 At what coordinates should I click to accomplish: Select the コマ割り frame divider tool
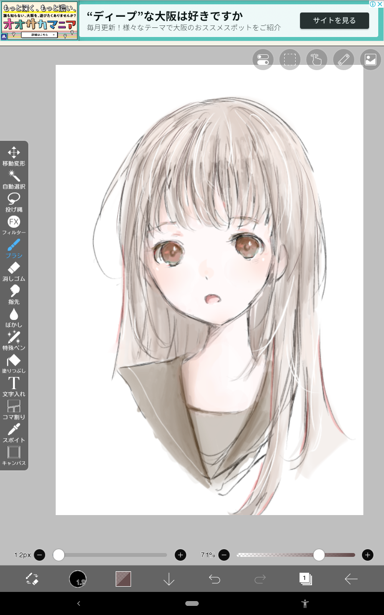(x=14, y=410)
